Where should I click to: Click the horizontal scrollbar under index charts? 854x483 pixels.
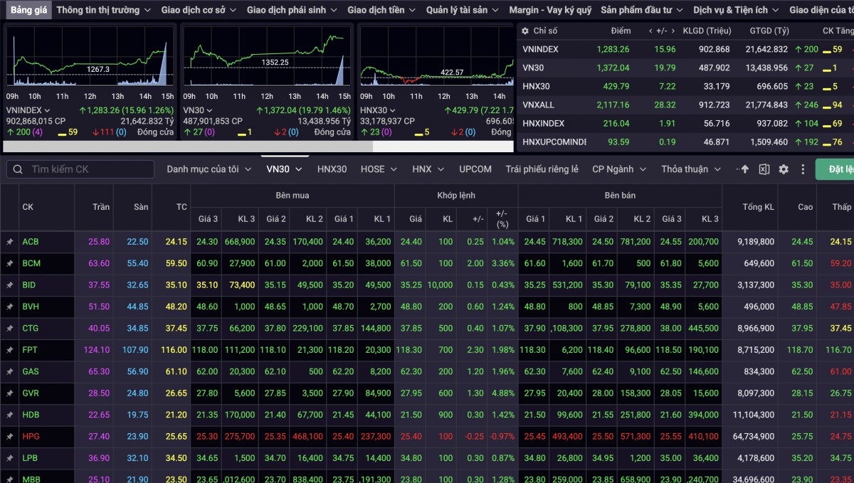tap(188, 147)
